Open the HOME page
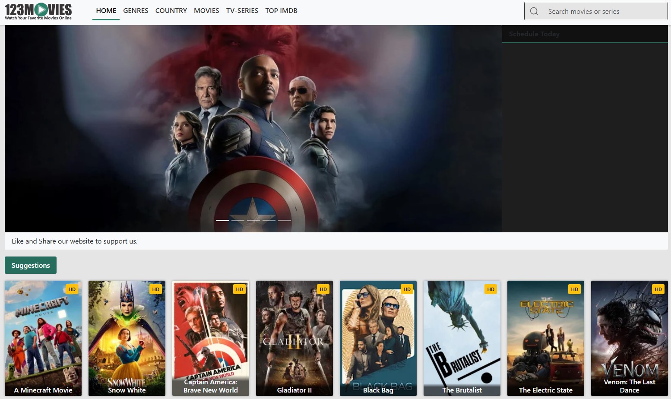Screen dimensions: 671x399 click(x=106, y=10)
